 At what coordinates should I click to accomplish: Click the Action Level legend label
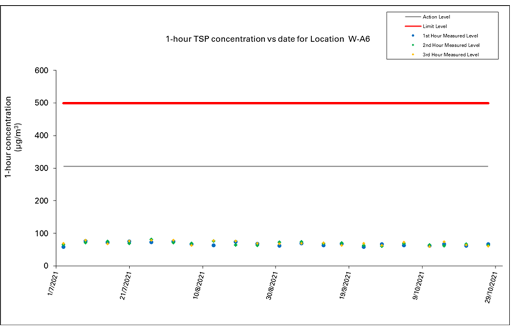click(x=436, y=17)
